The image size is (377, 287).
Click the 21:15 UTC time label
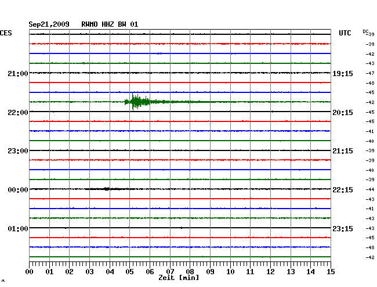point(343,151)
